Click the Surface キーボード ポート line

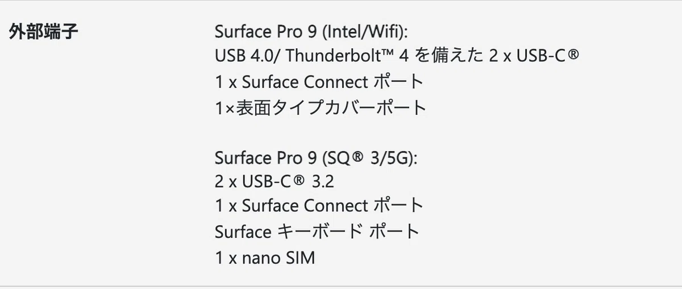pyautogui.click(x=318, y=232)
